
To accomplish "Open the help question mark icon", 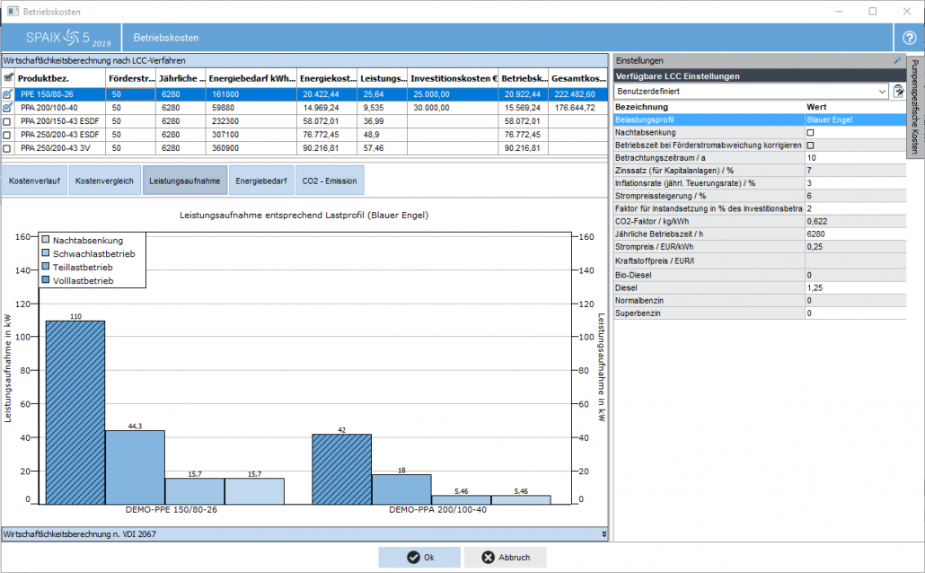I will click(909, 39).
